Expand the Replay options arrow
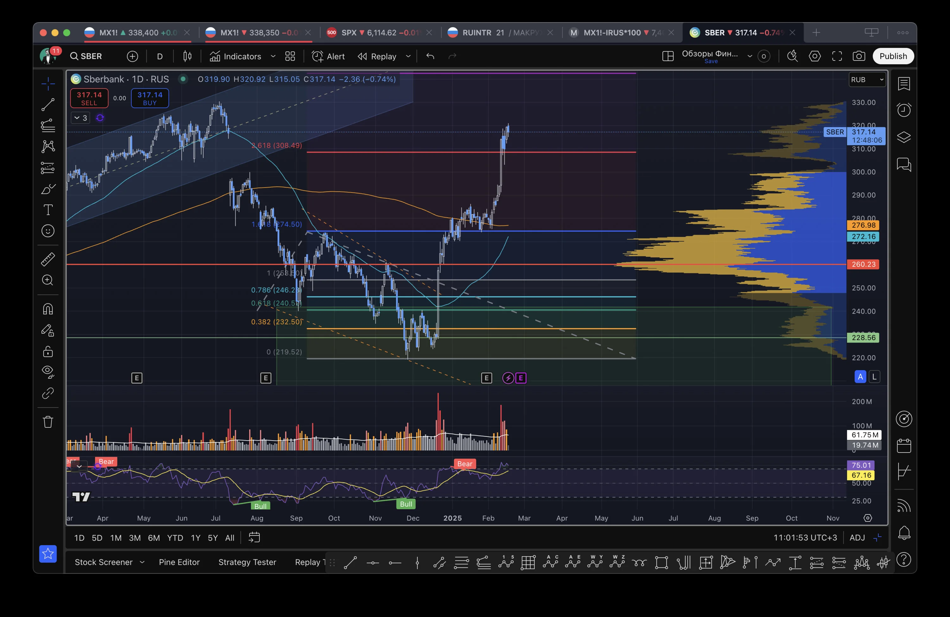The height and width of the screenshot is (617, 950). [x=408, y=56]
